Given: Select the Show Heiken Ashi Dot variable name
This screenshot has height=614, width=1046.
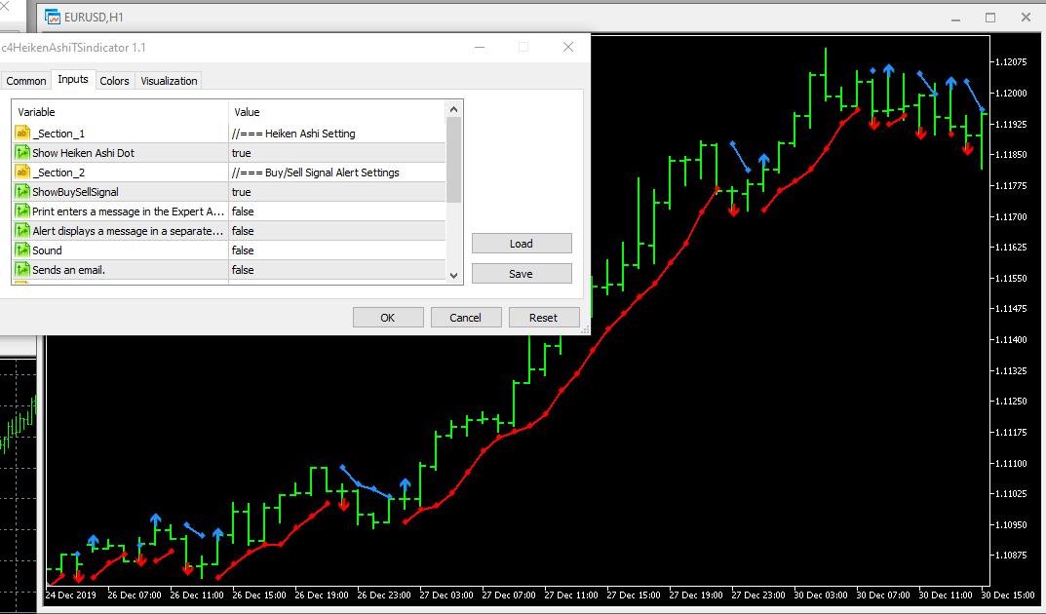Looking at the screenshot, I should (84, 153).
